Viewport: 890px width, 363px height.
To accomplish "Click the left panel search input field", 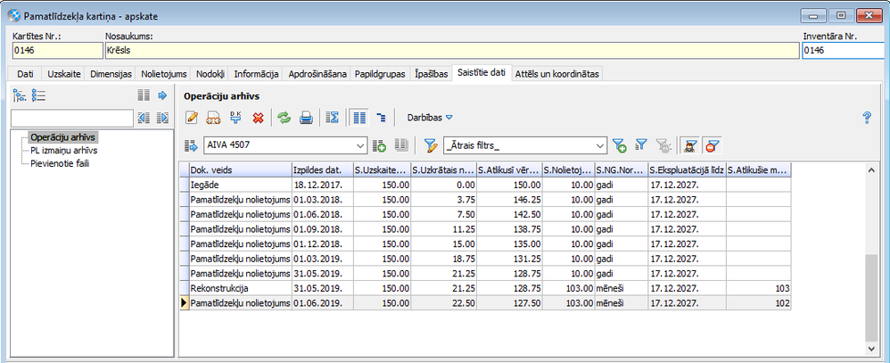I will coord(72,118).
